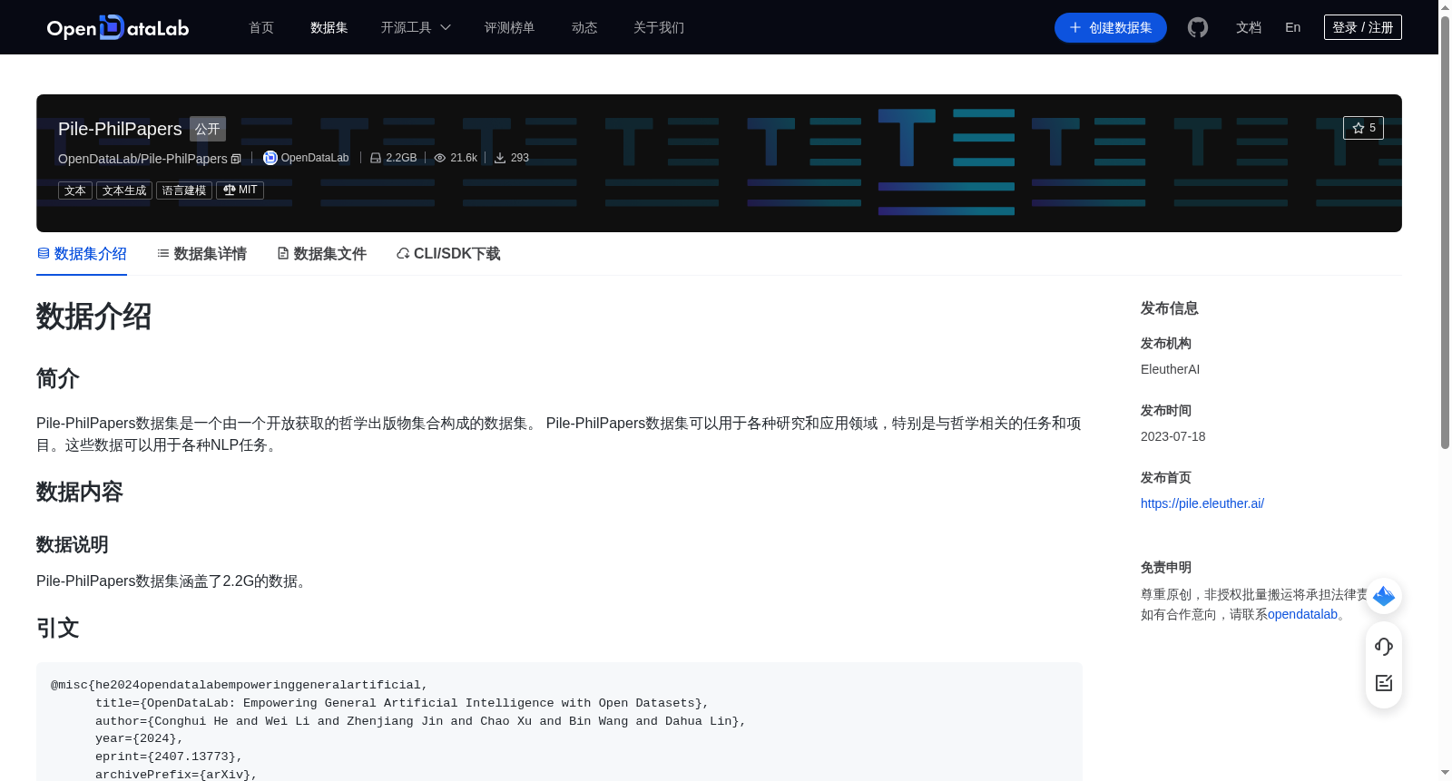The height and width of the screenshot is (781, 1452).
Task: Click the MIT license scale icon tag
Action: (240, 190)
